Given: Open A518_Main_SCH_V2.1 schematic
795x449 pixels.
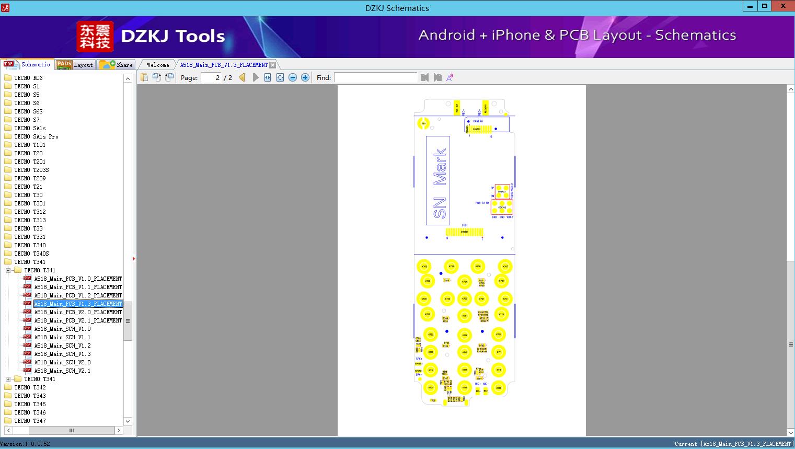Looking at the screenshot, I should [x=62, y=371].
